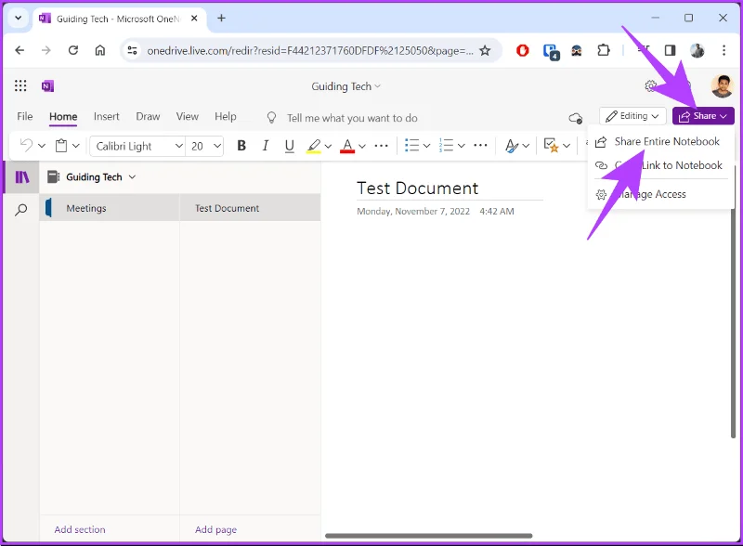Expand font color options arrow

pos(362,146)
